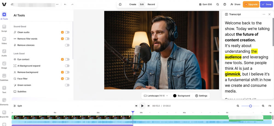Open the black Background color swatch
This screenshot has width=274, height=126.
(175, 96)
